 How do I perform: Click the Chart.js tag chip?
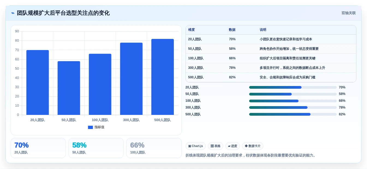[196, 146]
